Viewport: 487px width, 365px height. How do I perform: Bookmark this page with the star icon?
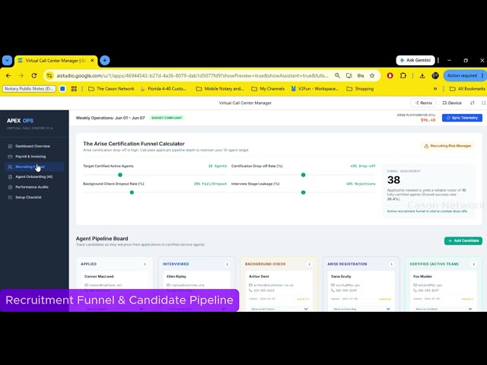tap(372, 75)
